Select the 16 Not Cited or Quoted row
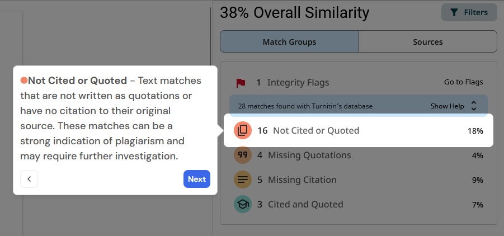 tap(359, 130)
